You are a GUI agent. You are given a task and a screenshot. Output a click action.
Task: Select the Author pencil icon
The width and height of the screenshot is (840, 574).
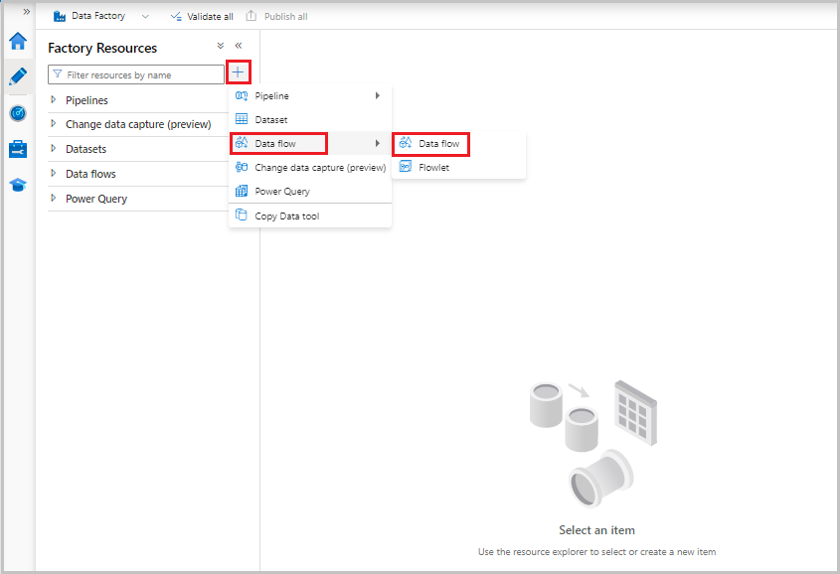[16, 76]
